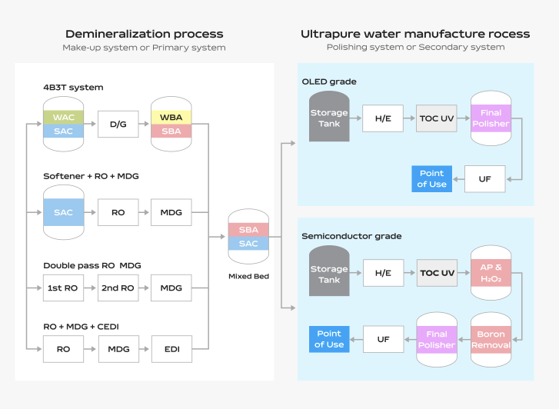Click the OLED grade Point of Use box
559x409 pixels.
[x=431, y=179]
